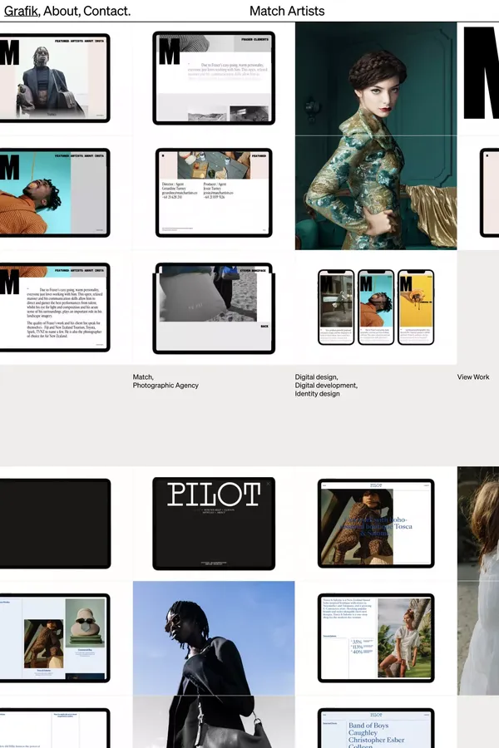Viewport: 499px width, 748px height.
Task: Select the 'Match, Photographic Agency' caption
Action: click(166, 381)
